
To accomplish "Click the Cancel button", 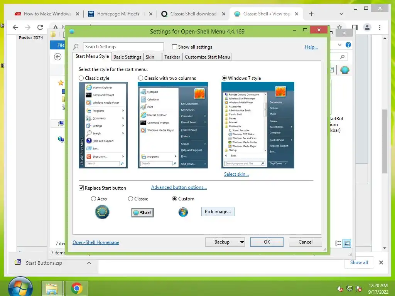I will click(x=306, y=242).
